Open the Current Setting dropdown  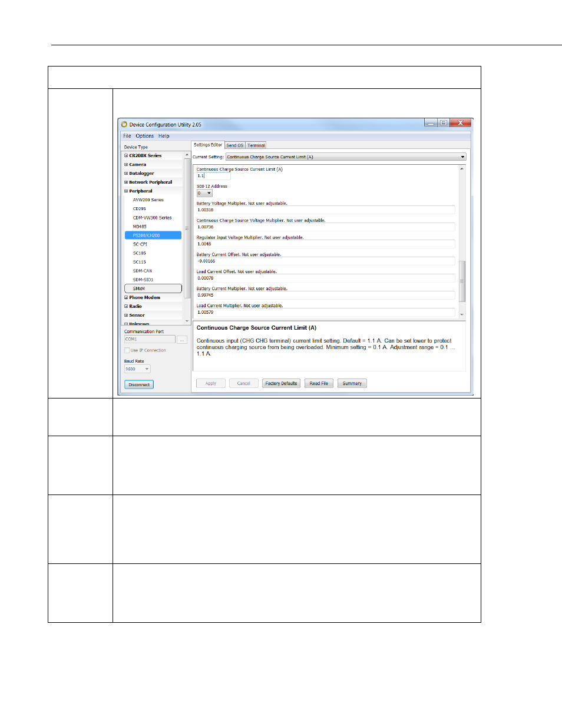(346, 157)
